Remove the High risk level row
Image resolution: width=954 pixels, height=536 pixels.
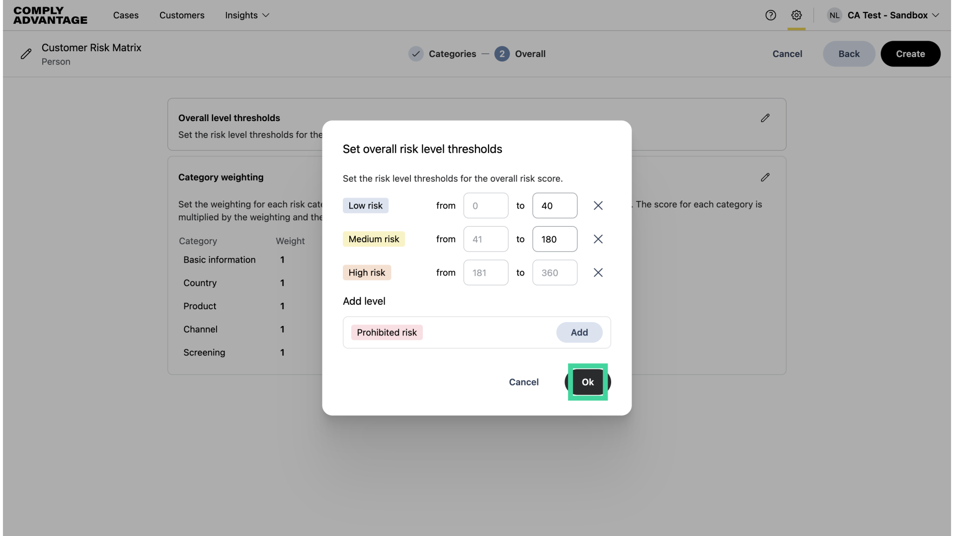click(598, 272)
